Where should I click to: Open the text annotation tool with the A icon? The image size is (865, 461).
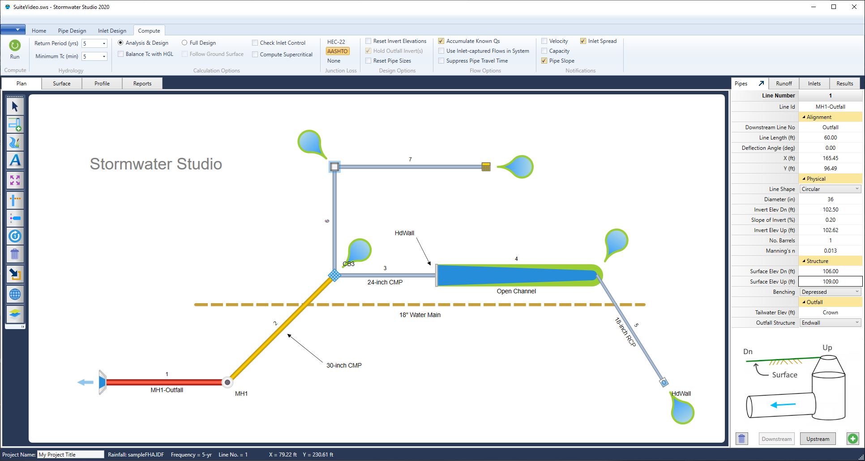tap(15, 161)
